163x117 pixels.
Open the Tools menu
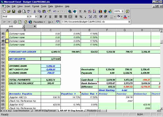coord(44,7)
